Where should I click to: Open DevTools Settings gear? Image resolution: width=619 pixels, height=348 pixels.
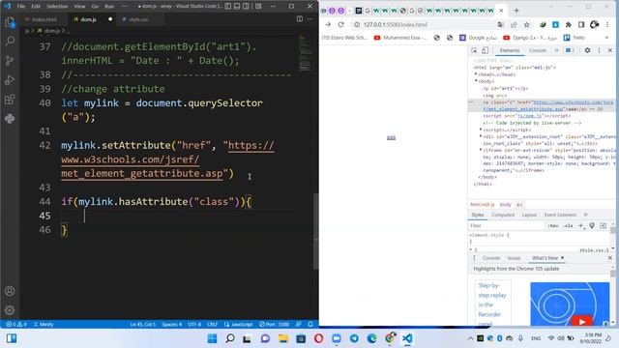pyautogui.click(x=587, y=50)
